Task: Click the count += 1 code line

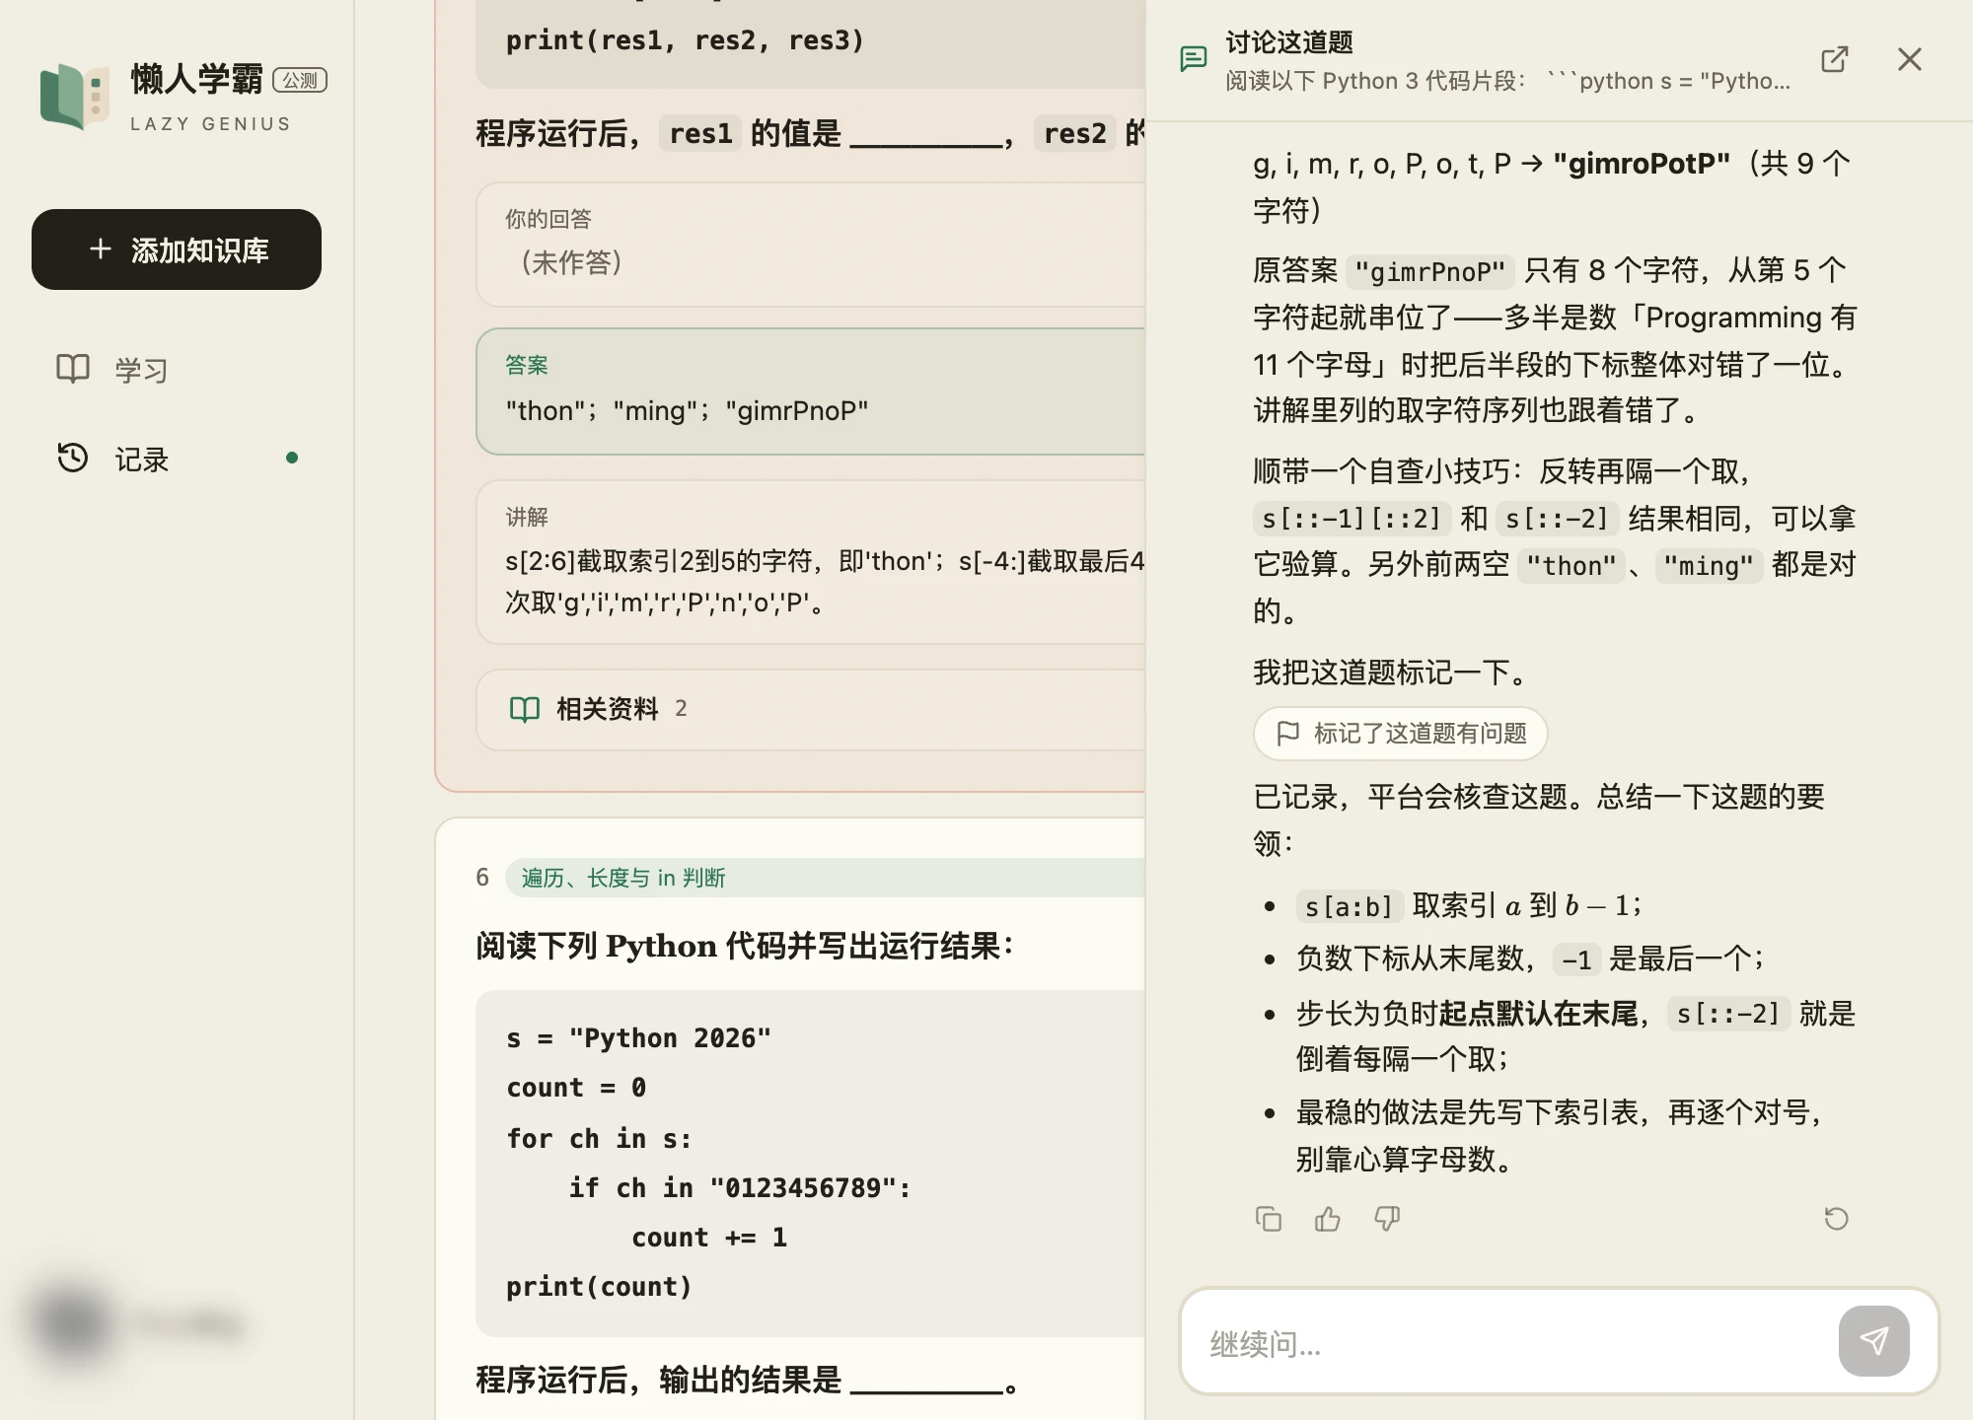Action: 709,1238
